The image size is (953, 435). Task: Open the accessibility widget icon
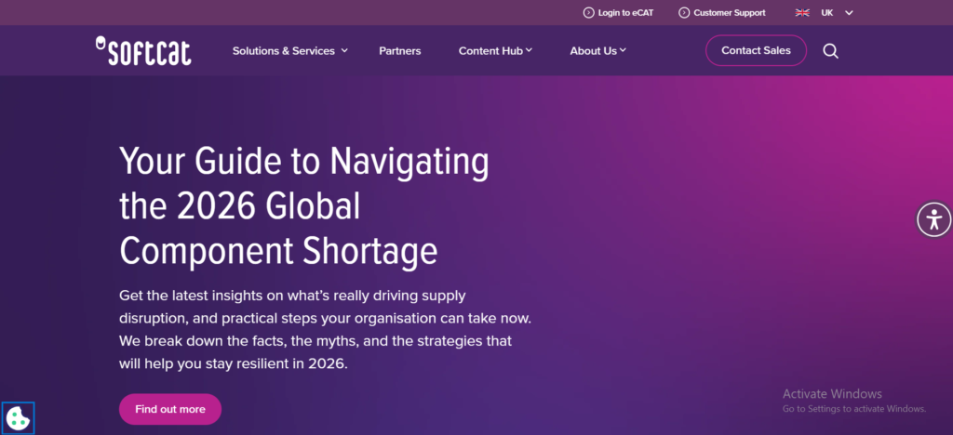pyautogui.click(x=934, y=219)
